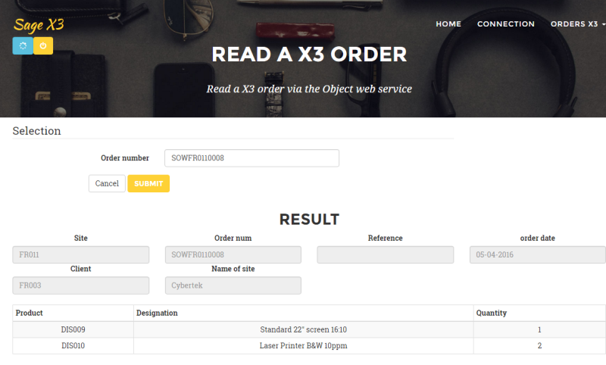Click the Name of site field Cybertek
This screenshot has width=606, height=365.
coord(233,285)
